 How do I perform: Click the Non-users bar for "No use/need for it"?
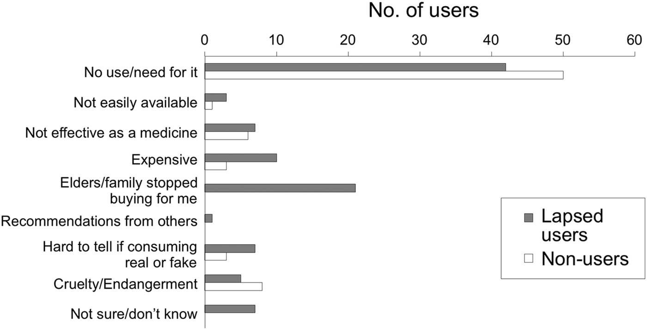pyautogui.click(x=384, y=75)
